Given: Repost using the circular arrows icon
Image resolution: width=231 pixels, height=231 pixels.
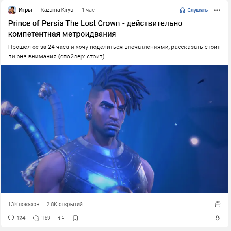Looking at the screenshot, I should [x=61, y=218].
